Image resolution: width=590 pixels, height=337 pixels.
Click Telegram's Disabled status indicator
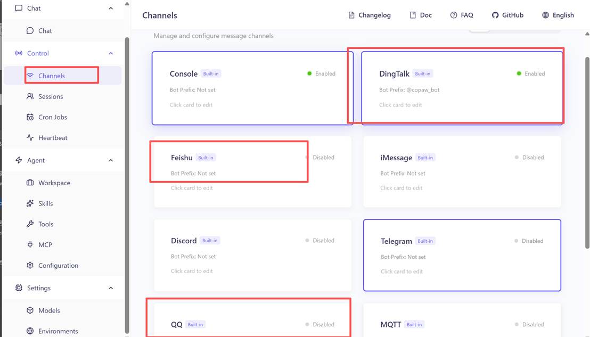[x=529, y=241]
